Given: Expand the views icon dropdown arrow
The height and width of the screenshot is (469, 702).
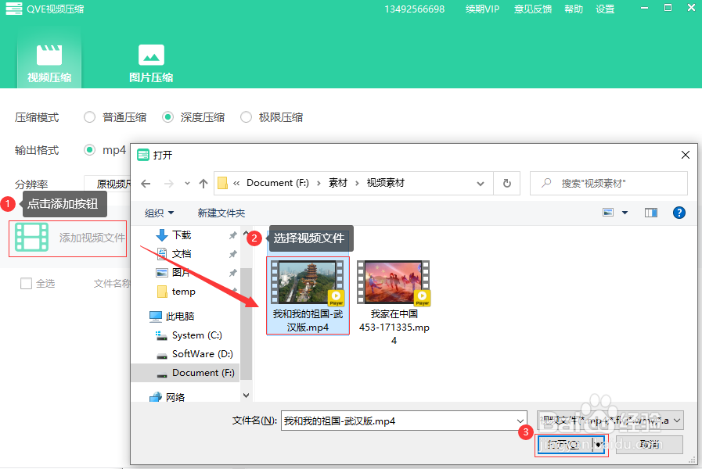Looking at the screenshot, I should tap(624, 212).
